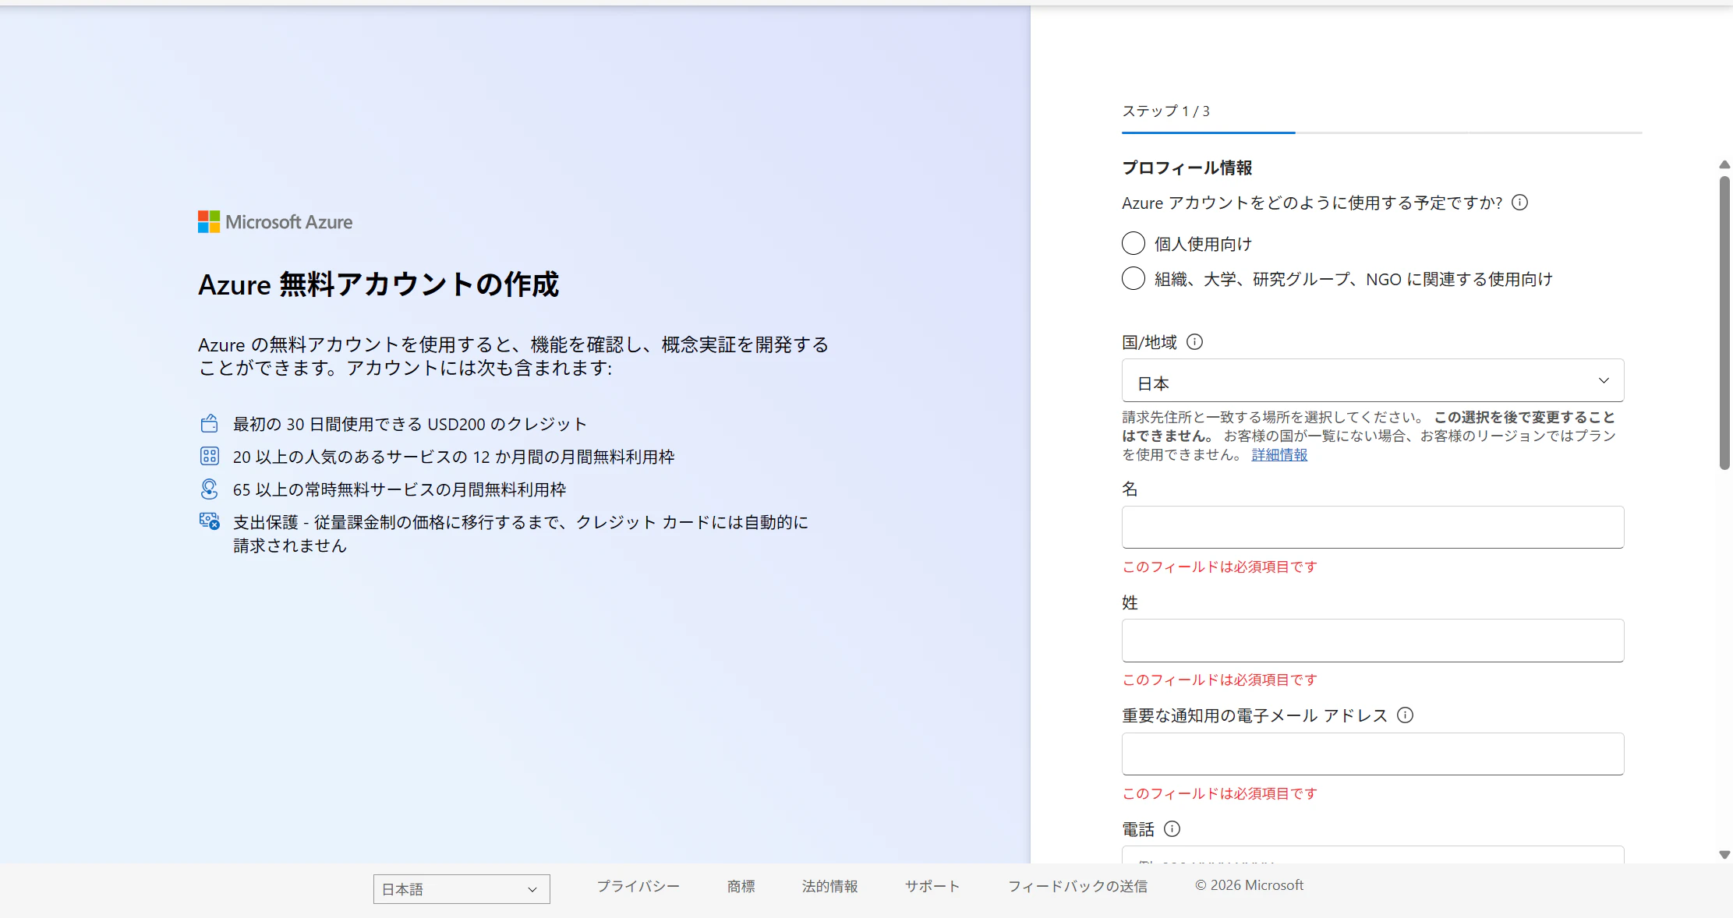Open the プライバシー footer link
This screenshot has height=918, width=1733.
coord(638,886)
